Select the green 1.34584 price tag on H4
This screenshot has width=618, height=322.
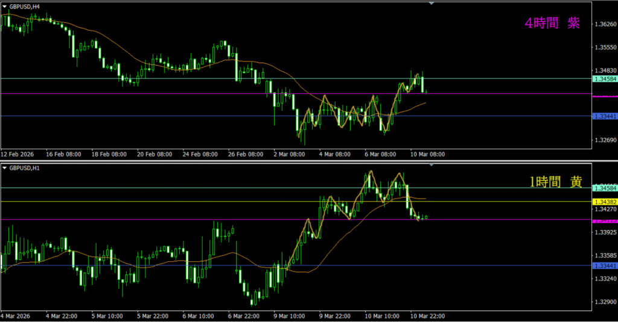604,79
